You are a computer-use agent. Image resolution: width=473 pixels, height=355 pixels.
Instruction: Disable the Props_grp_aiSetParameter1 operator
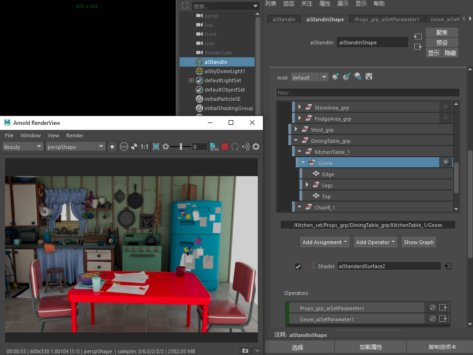tap(433, 307)
